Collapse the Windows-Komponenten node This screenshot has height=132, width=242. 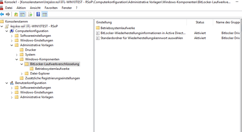click(x=17, y=60)
